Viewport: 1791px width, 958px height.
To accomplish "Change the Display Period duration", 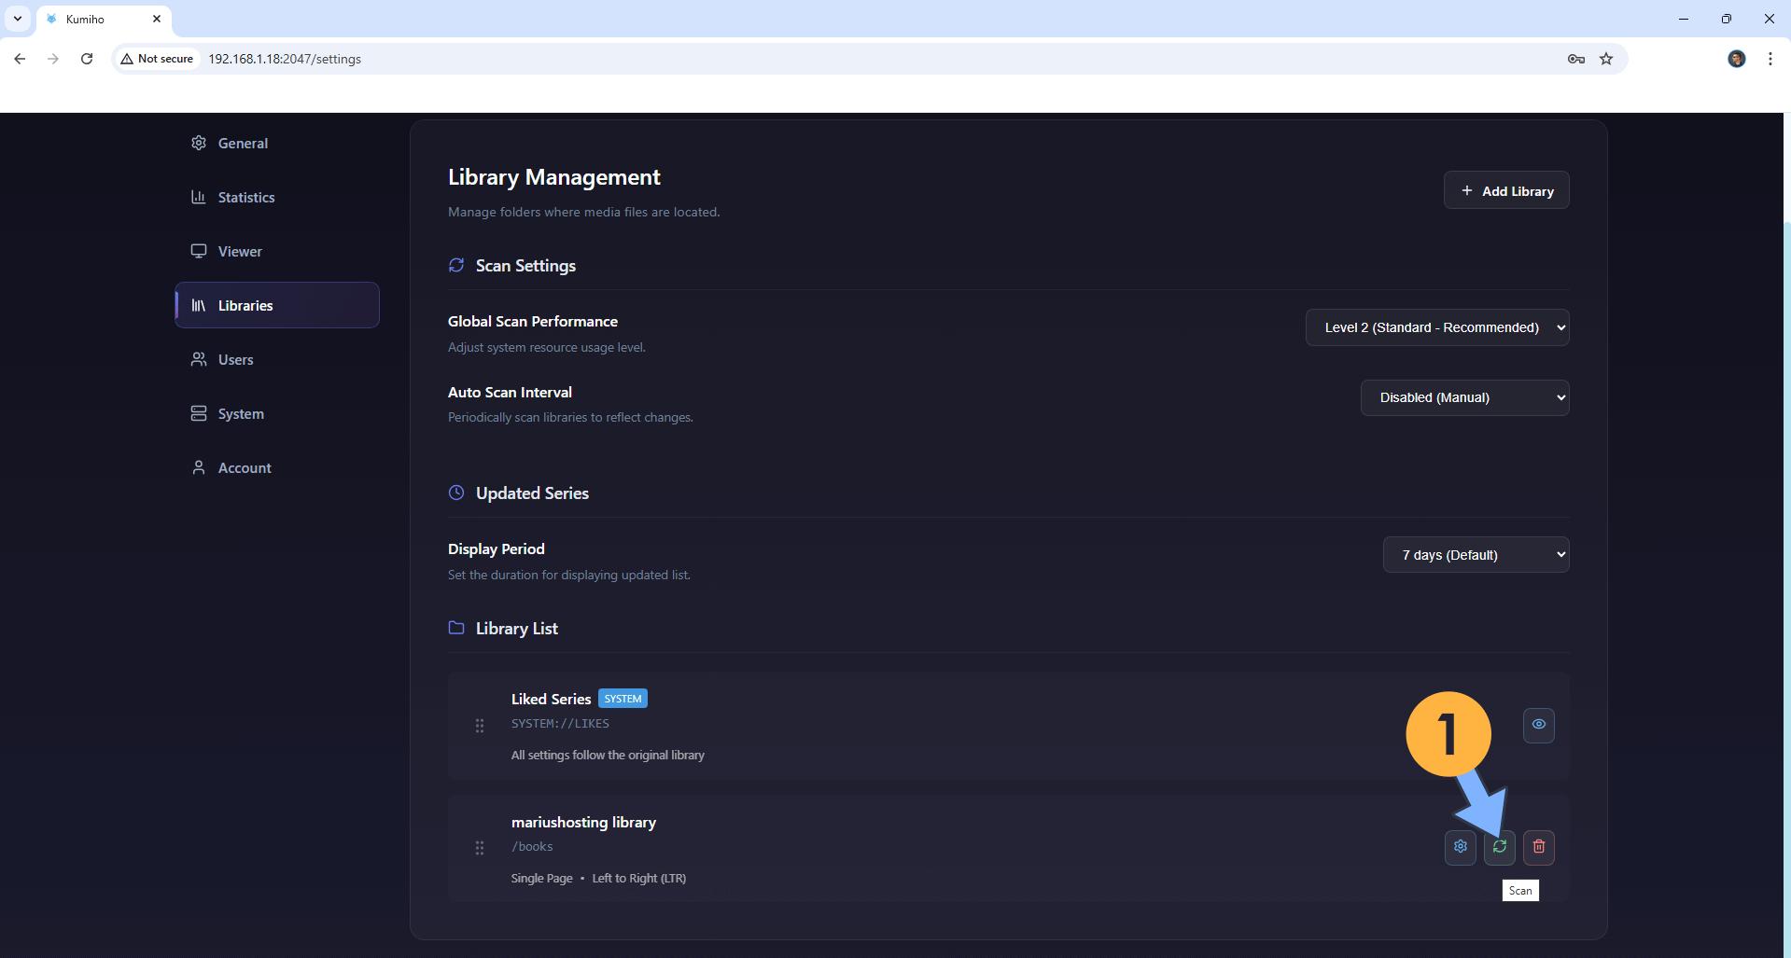I will pos(1475,554).
